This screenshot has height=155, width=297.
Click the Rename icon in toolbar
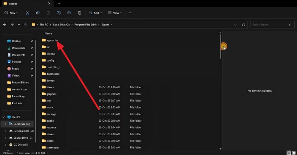[x=59, y=13]
